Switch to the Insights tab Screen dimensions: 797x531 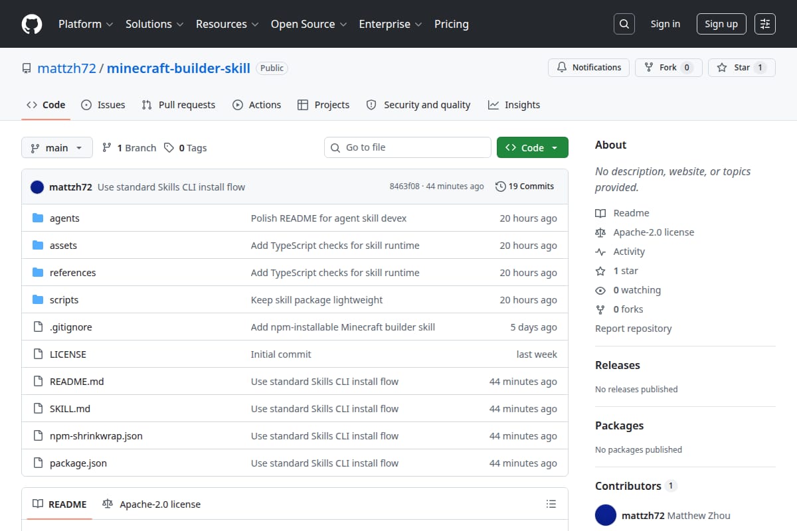coord(514,105)
